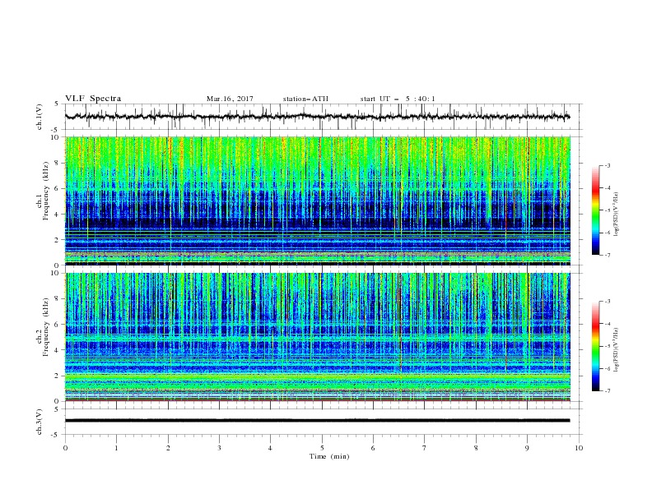Click the "station=ATH" header label
Image resolution: width=652 pixels, height=503 pixels.
click(x=305, y=99)
